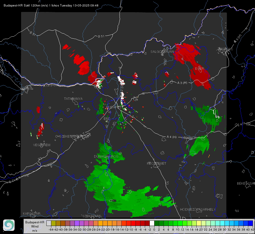Screen dimensions: 255x234
Task: Click the DUNAÚJVÁROS city label
Action: click(106, 156)
